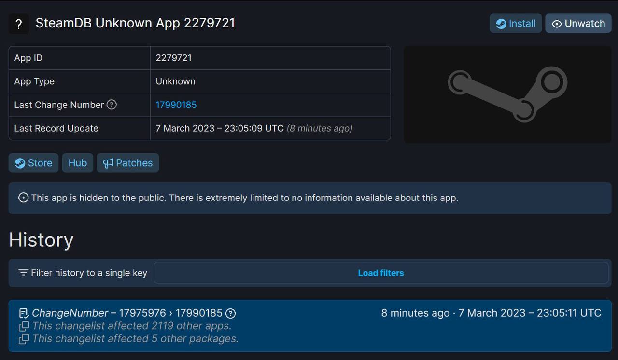Click the icon beside 5 other packages
This screenshot has height=360, width=618.
click(x=24, y=339)
